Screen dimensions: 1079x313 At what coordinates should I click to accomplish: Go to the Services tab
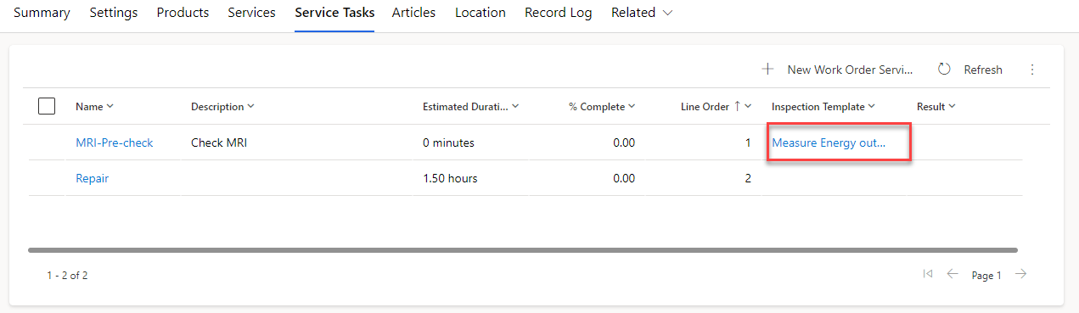(x=252, y=13)
